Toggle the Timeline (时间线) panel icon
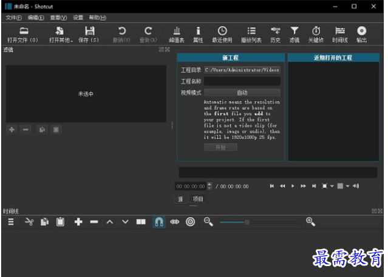 pyautogui.click(x=340, y=34)
